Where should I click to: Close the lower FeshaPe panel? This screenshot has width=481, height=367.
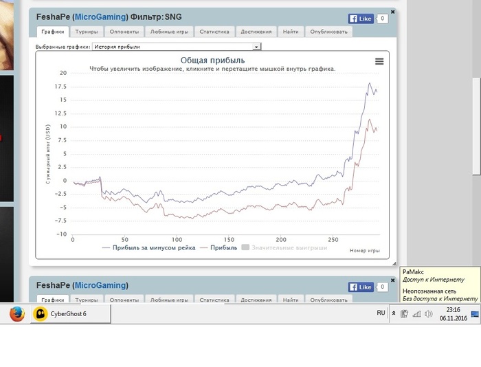click(x=392, y=280)
